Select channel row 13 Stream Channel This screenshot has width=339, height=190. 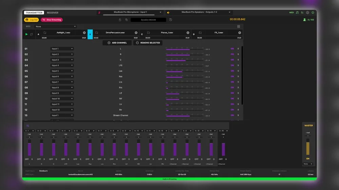132,115
